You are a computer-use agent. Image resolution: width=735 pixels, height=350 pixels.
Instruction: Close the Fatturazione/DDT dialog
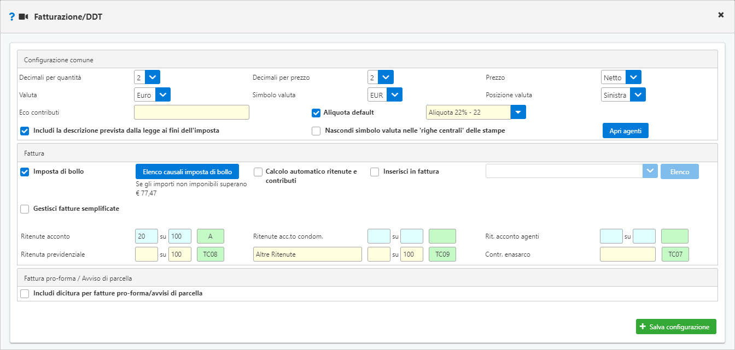721,15
